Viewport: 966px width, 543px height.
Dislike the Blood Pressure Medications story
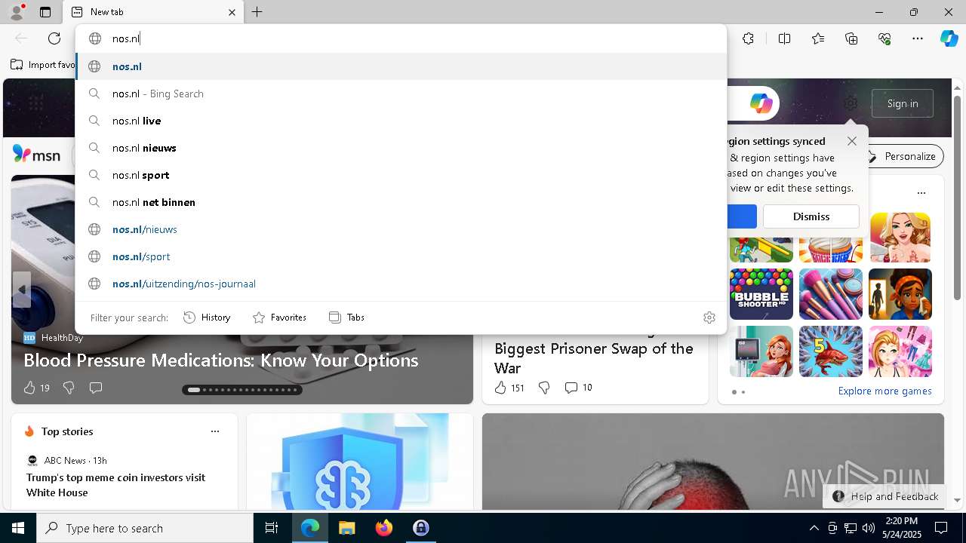(x=69, y=388)
